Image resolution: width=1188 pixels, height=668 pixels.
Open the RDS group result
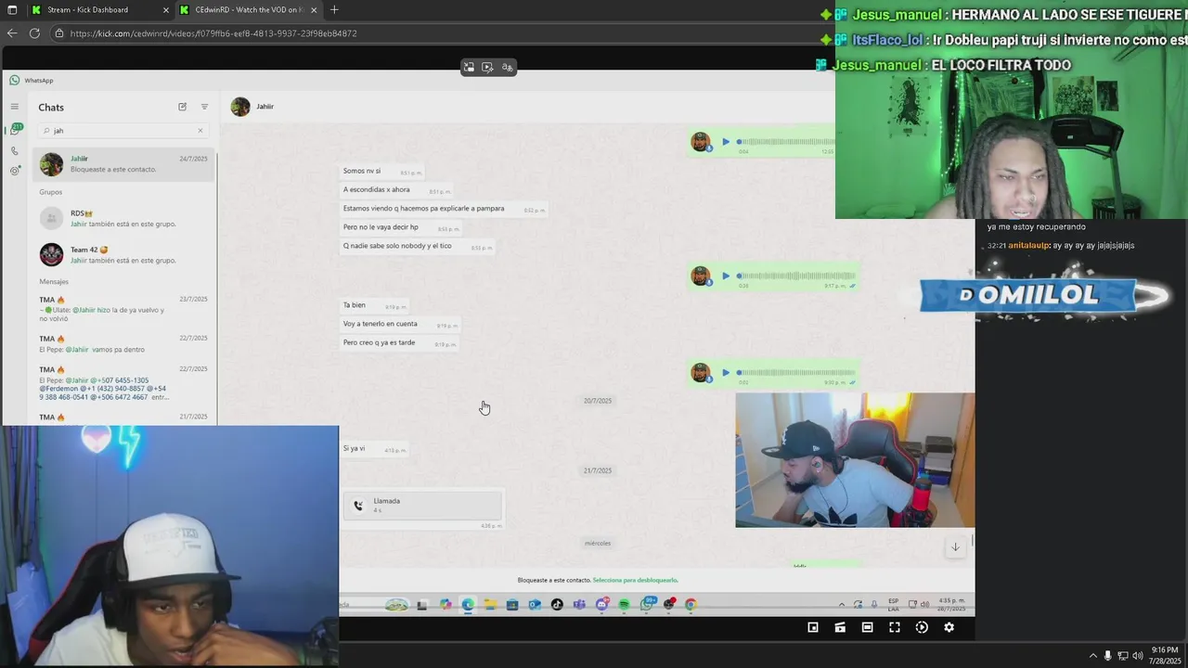click(123, 219)
